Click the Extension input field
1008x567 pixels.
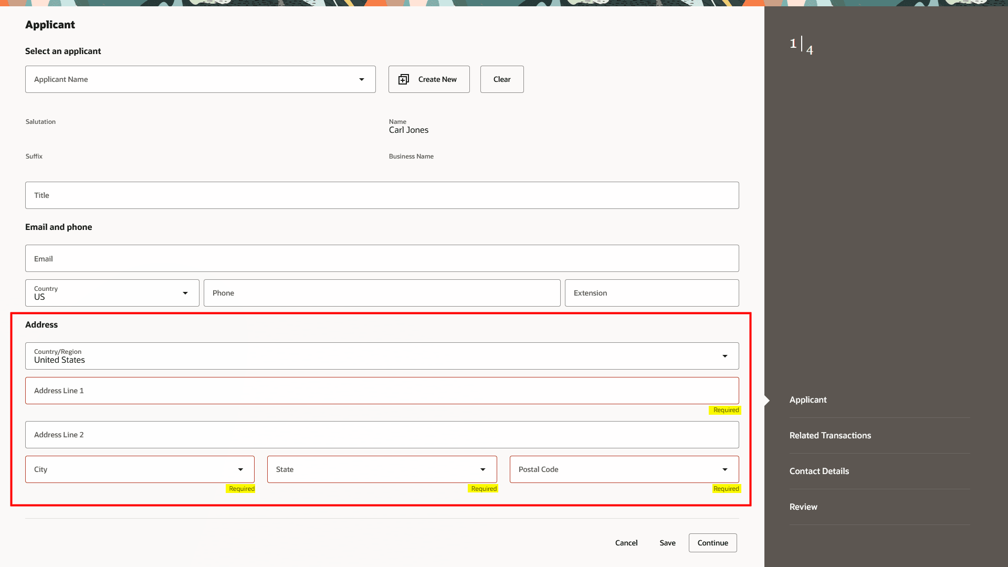[x=652, y=293]
